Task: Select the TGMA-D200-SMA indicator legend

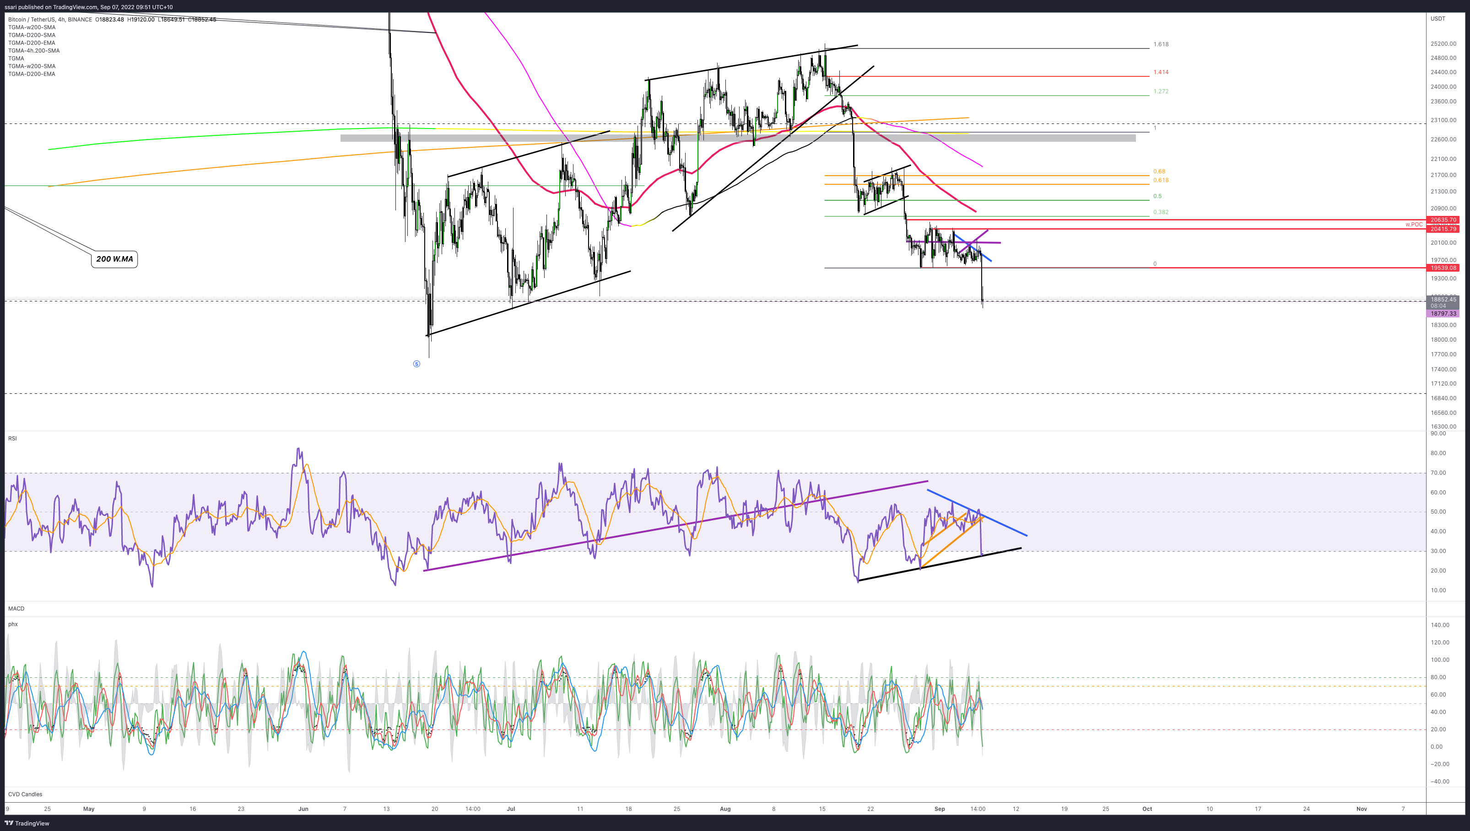Action: click(x=32, y=35)
